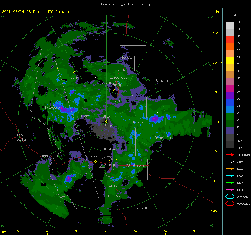Pick the magenta 39-42 dBZ swatch
Image resolution: width=251 pixels, height=235 pixels.
point(230,88)
